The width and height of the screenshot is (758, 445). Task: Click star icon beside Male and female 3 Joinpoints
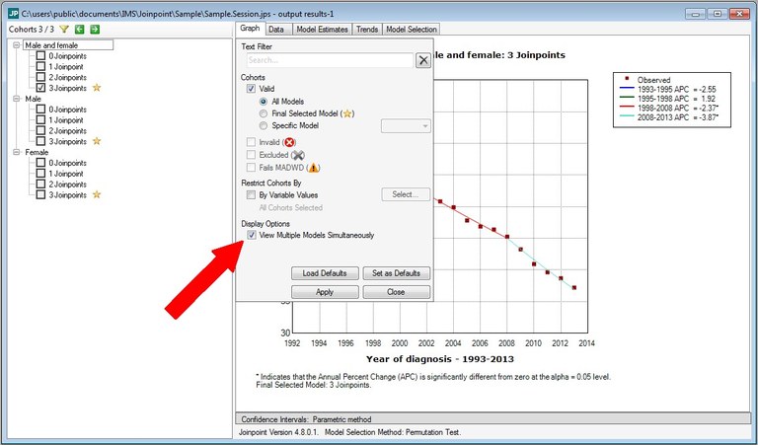pos(97,88)
